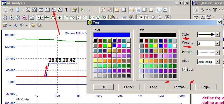
Task: Pick the Point Tag mode icon
Action: click(x=54, y=10)
